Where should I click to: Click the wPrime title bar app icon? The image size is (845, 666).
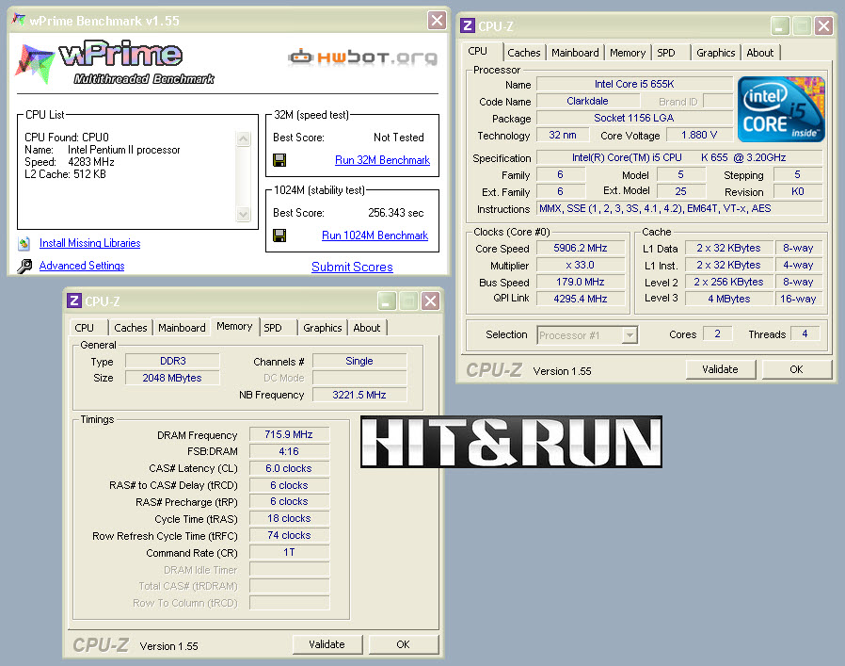(x=19, y=20)
